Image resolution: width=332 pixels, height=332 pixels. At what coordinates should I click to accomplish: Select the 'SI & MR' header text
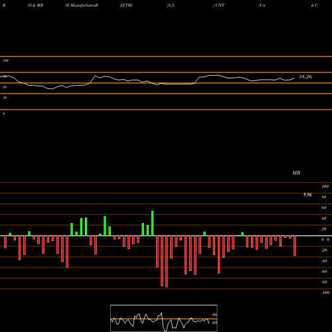(35, 5)
